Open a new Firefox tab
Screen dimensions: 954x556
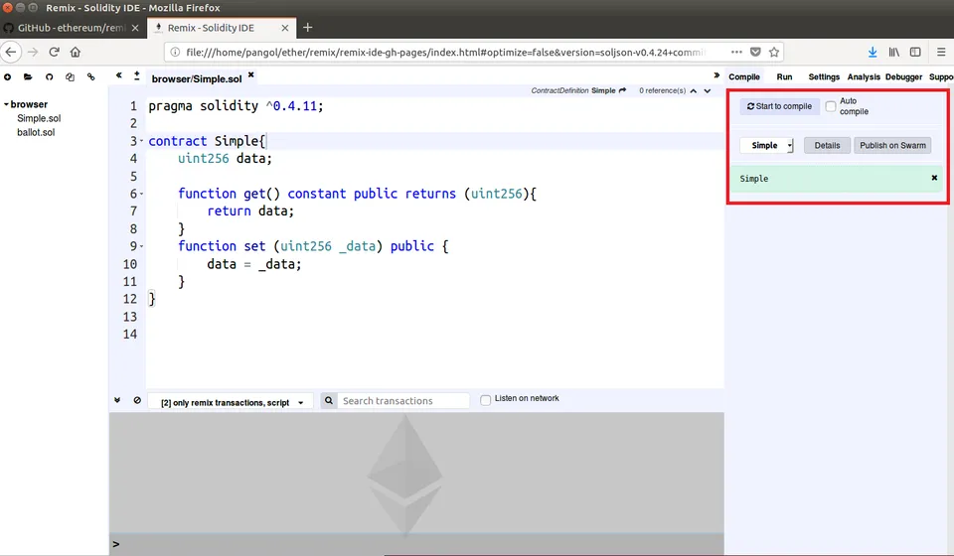point(308,28)
